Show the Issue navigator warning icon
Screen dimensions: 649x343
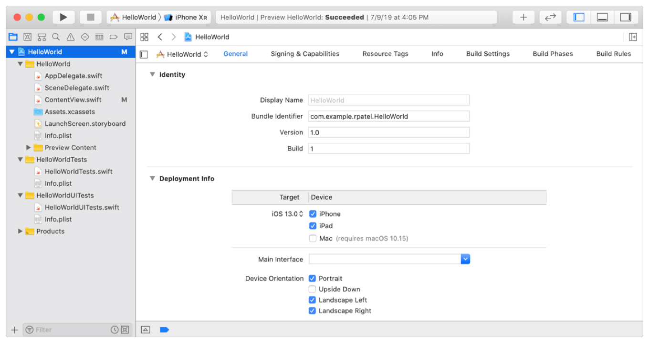[71, 37]
